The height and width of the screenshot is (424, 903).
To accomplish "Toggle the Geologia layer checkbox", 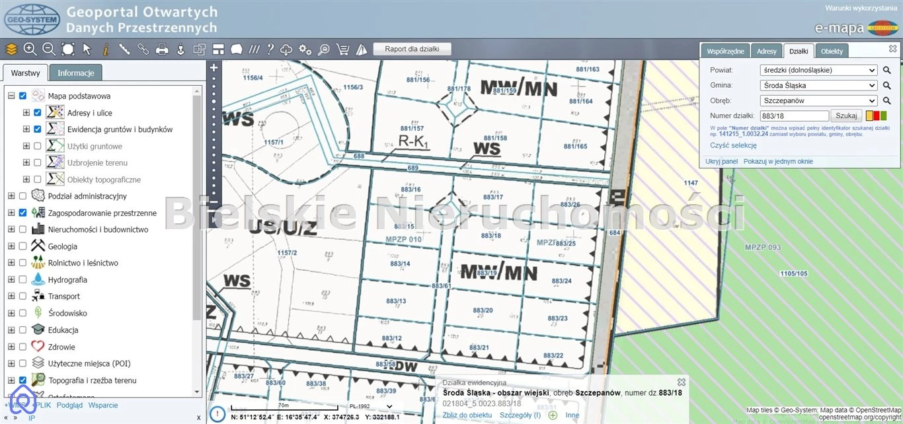I will (23, 246).
